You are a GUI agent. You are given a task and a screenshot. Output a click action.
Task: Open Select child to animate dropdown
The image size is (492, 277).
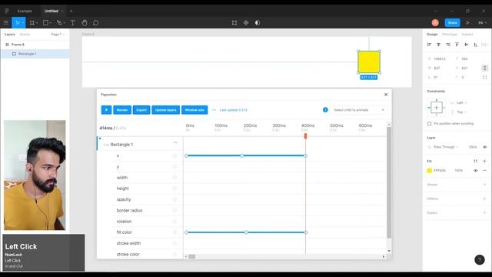[x=359, y=110]
